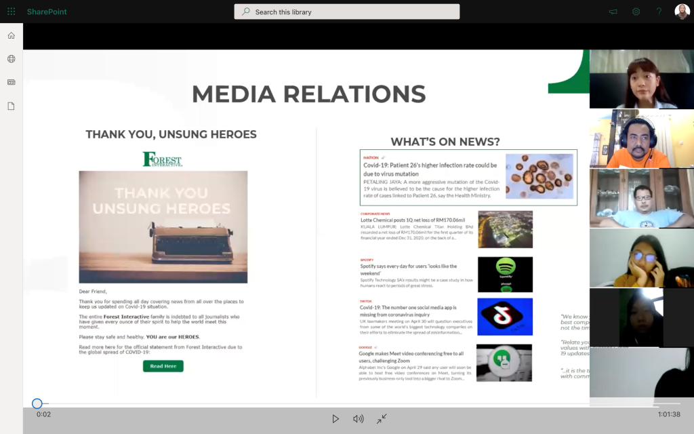Image resolution: width=694 pixels, height=434 pixels.
Task: Click the Google Hangouts icon thumbnail
Action: point(504,363)
